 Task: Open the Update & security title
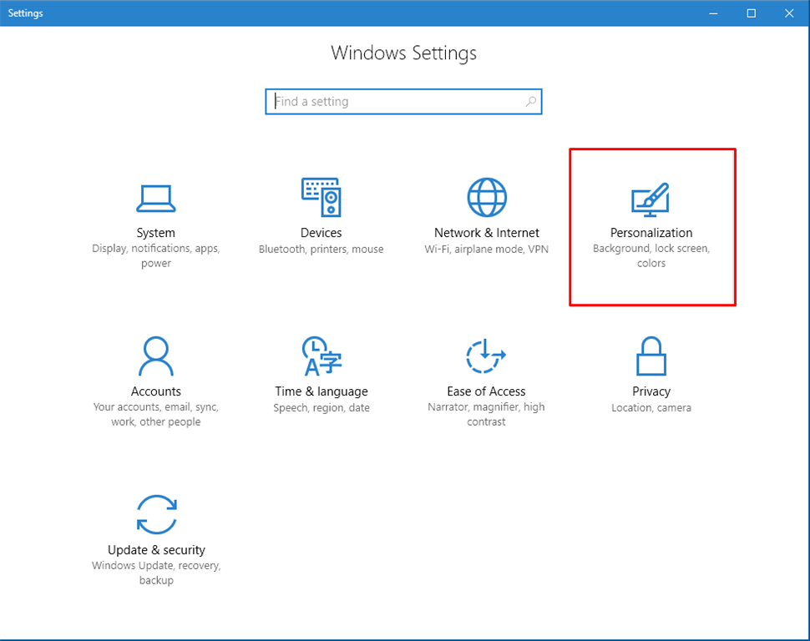156,550
